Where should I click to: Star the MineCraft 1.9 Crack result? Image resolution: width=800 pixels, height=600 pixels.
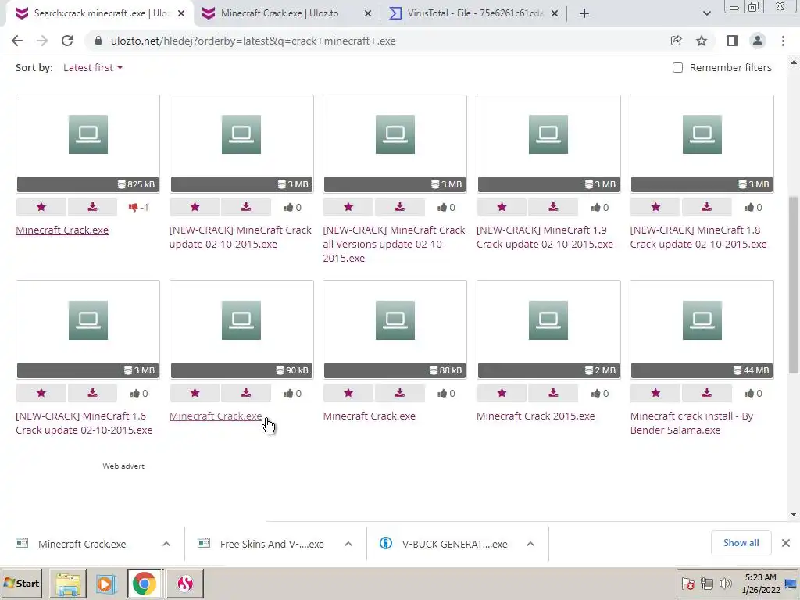pos(502,207)
